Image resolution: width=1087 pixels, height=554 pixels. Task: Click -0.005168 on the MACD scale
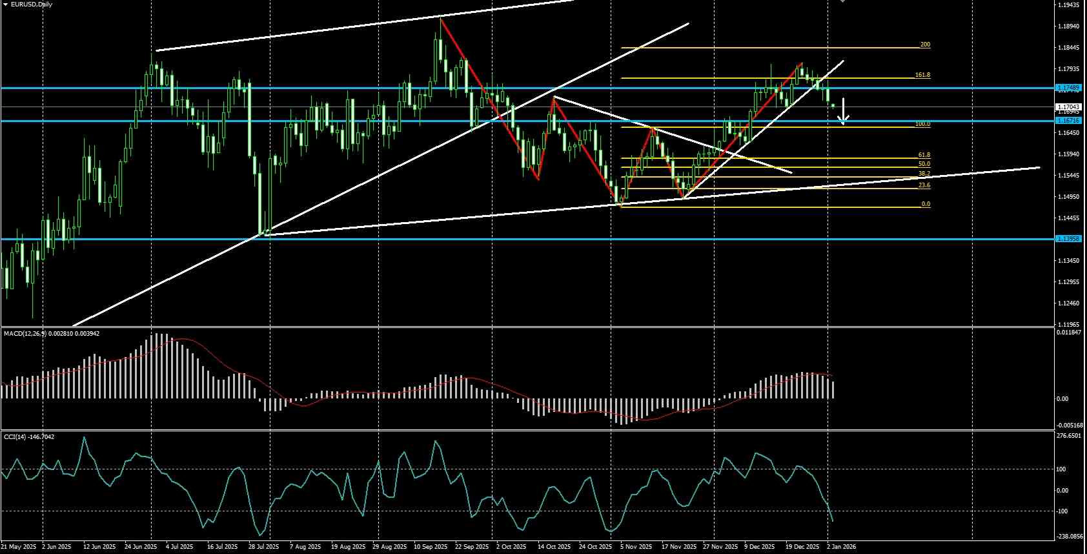[1070, 425]
